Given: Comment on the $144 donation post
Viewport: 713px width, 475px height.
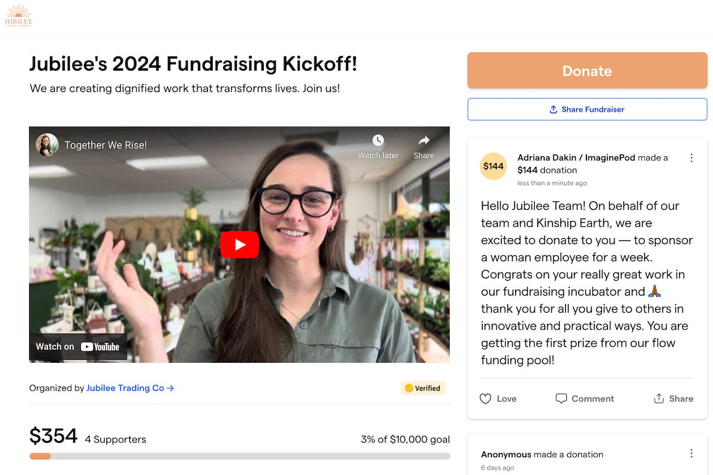Looking at the screenshot, I should tap(585, 398).
